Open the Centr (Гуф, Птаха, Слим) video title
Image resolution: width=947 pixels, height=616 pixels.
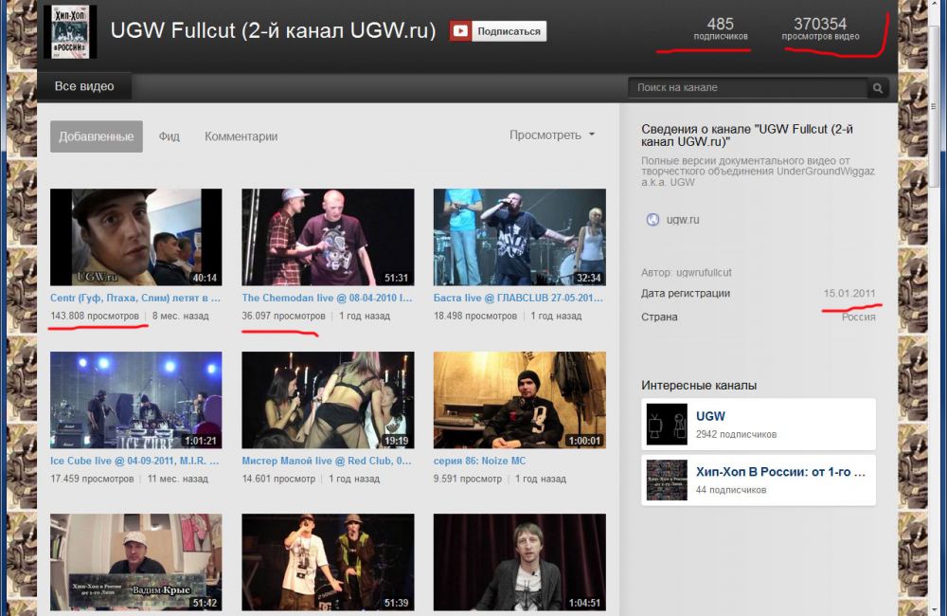[135, 298]
